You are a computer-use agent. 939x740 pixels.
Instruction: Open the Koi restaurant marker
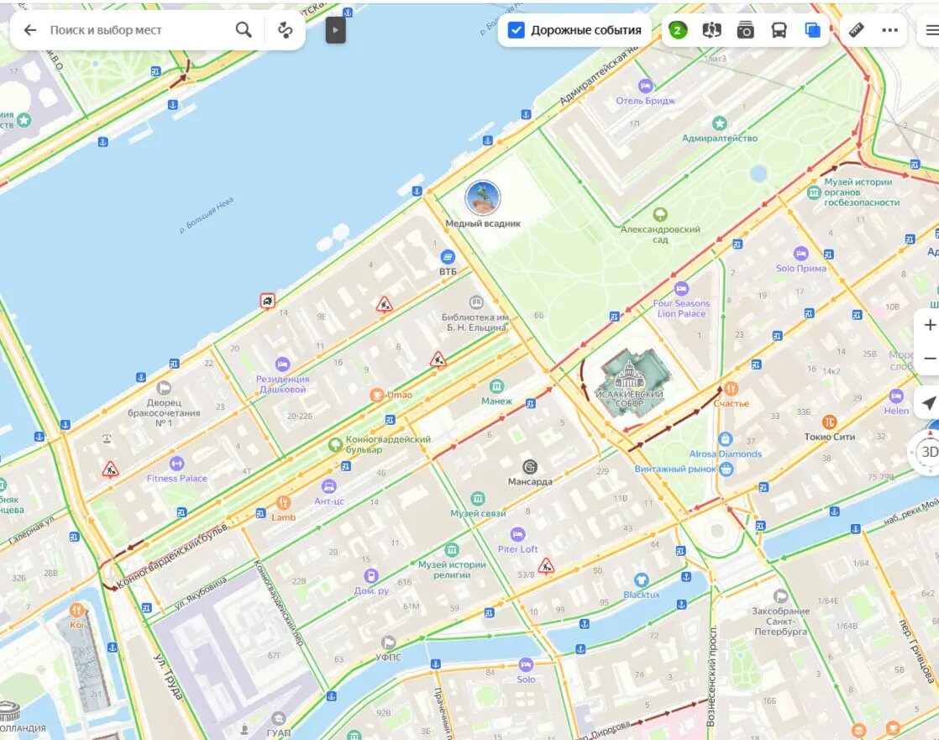76,610
